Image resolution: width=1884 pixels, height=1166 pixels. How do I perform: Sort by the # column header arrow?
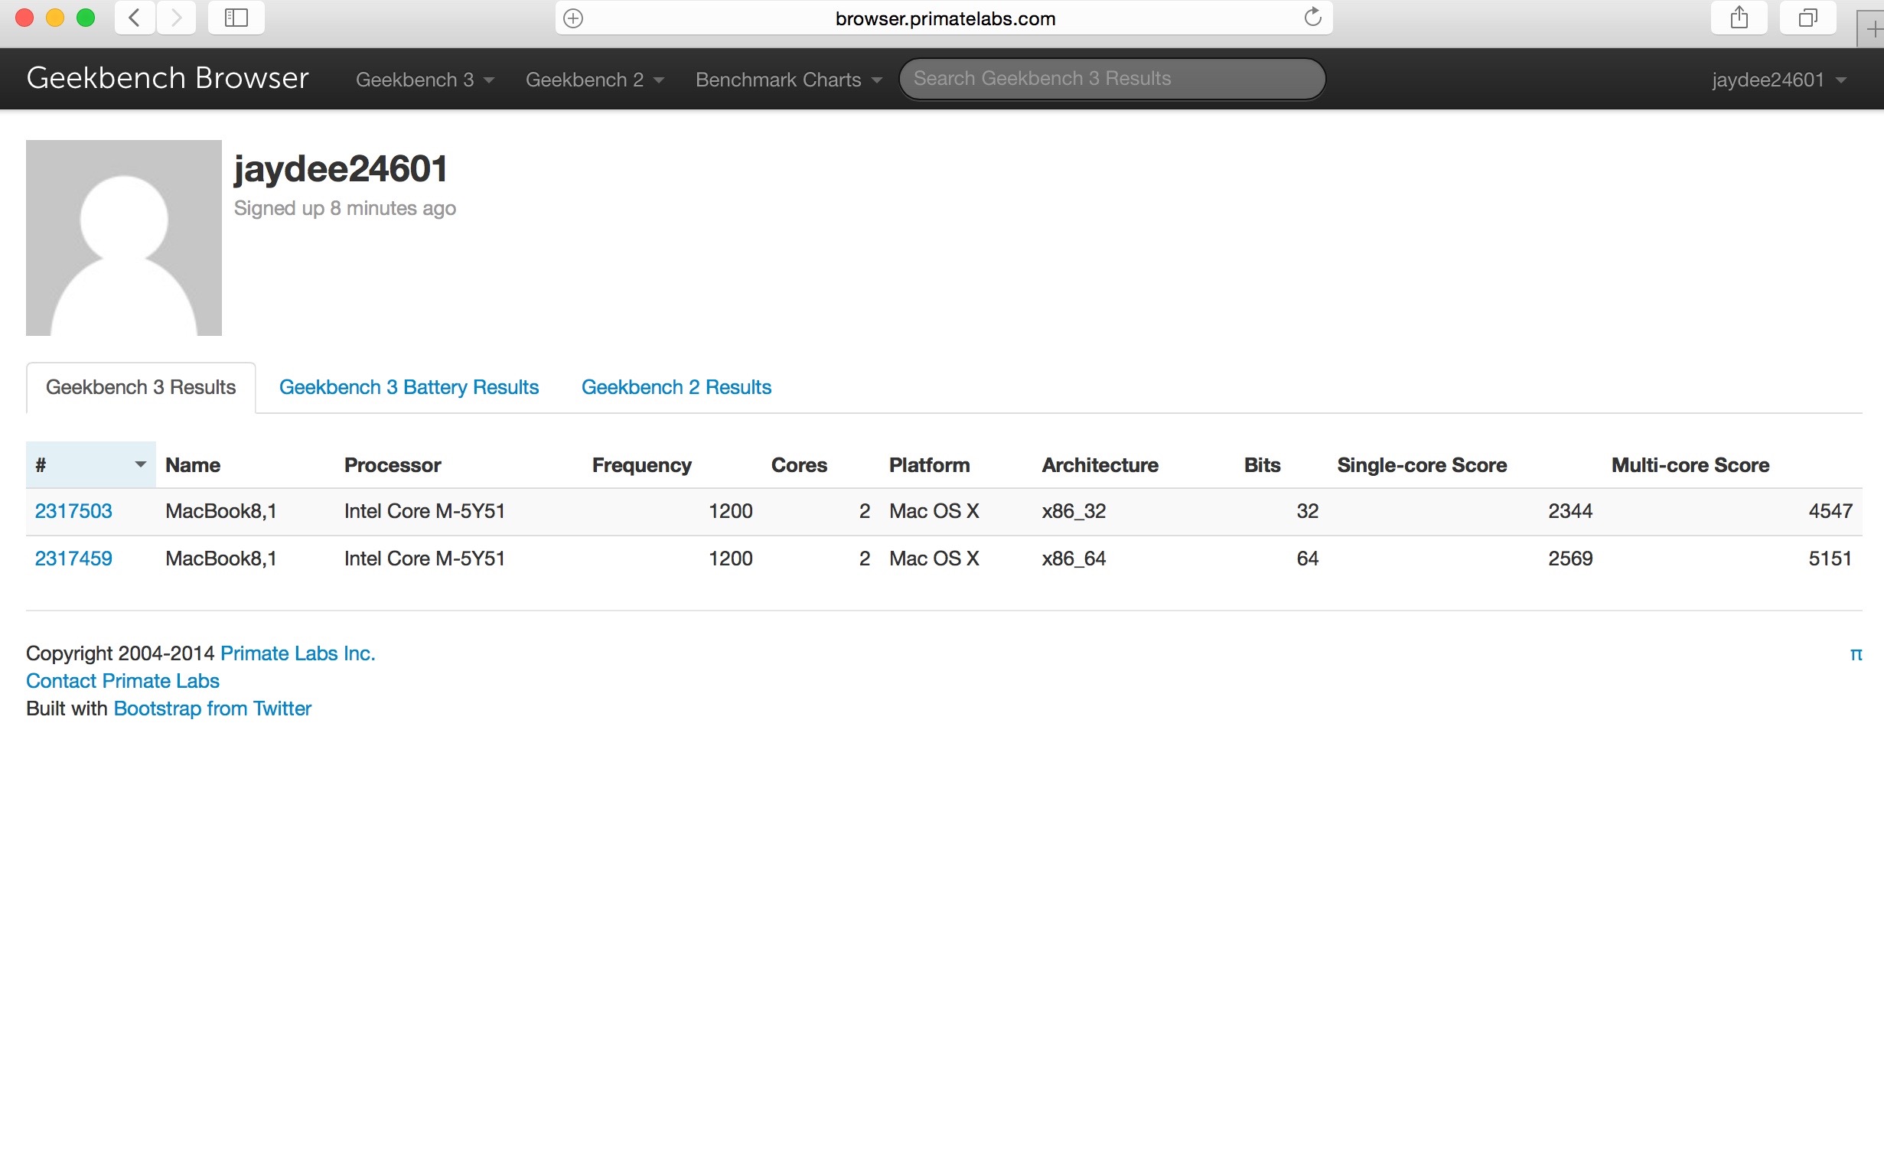[139, 464]
